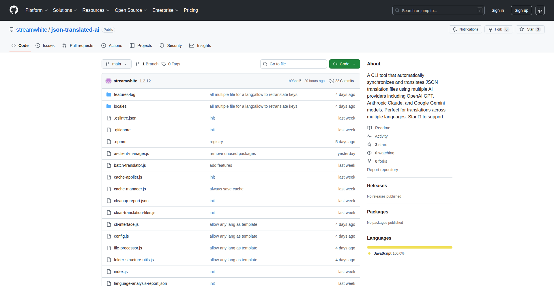
Task: Click the Star icon to star repo
Action: pyautogui.click(x=522, y=29)
